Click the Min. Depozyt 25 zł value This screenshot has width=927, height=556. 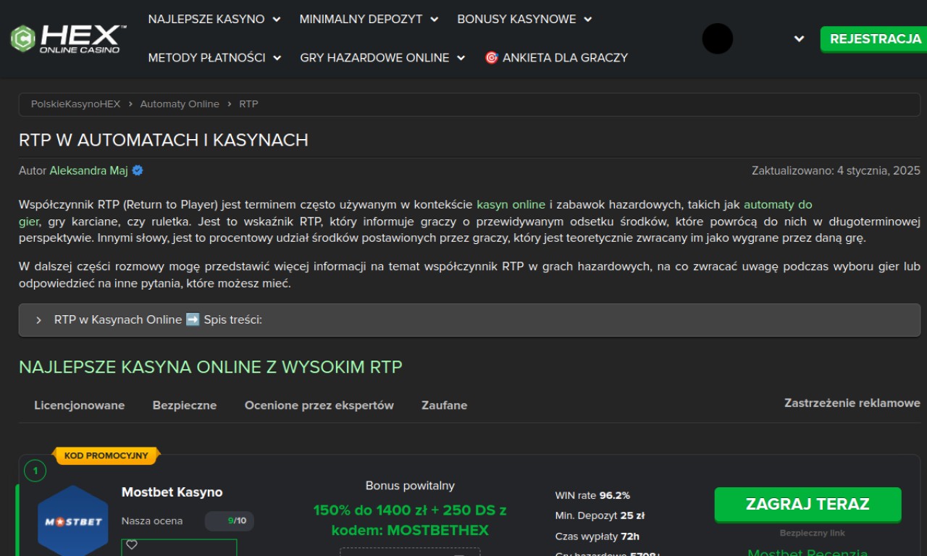click(632, 515)
